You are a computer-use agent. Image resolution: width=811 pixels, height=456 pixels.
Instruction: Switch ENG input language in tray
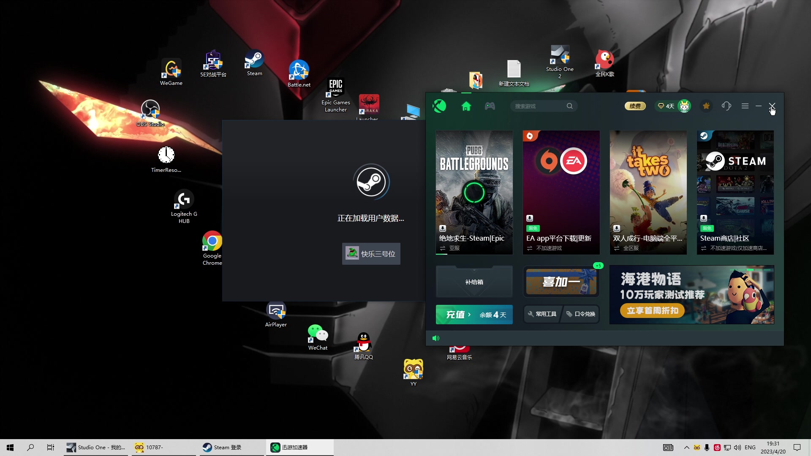click(750, 448)
